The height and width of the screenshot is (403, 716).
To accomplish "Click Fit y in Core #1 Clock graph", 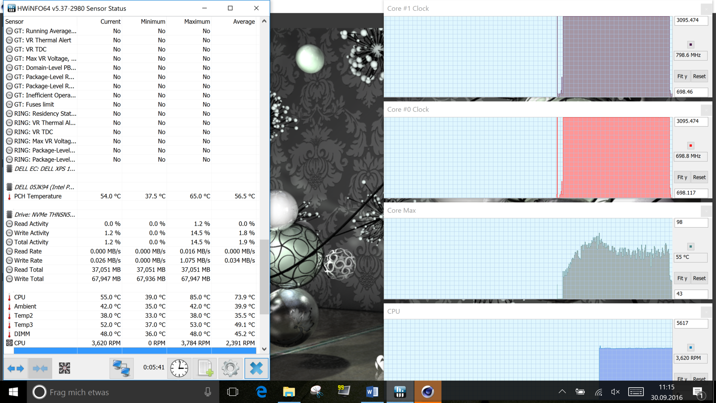I will click(x=682, y=76).
